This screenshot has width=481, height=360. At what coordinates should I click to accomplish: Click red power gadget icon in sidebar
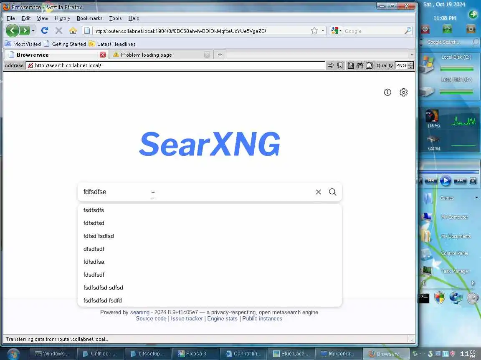point(425,30)
